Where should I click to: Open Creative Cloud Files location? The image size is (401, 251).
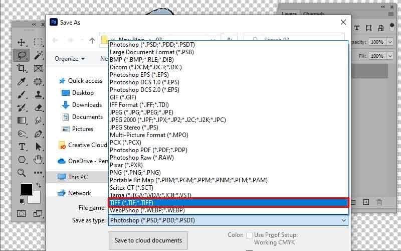pyautogui.click(x=82, y=145)
